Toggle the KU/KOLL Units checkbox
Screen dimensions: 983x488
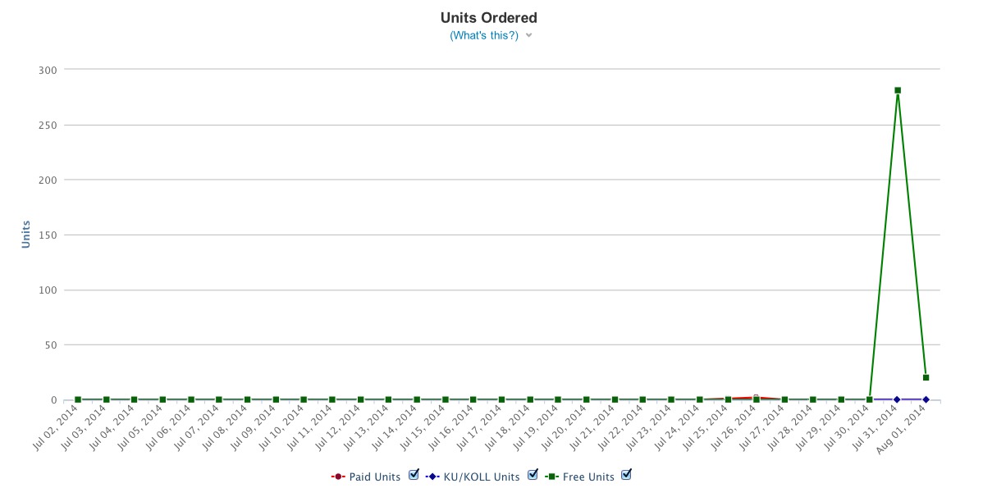[533, 475]
